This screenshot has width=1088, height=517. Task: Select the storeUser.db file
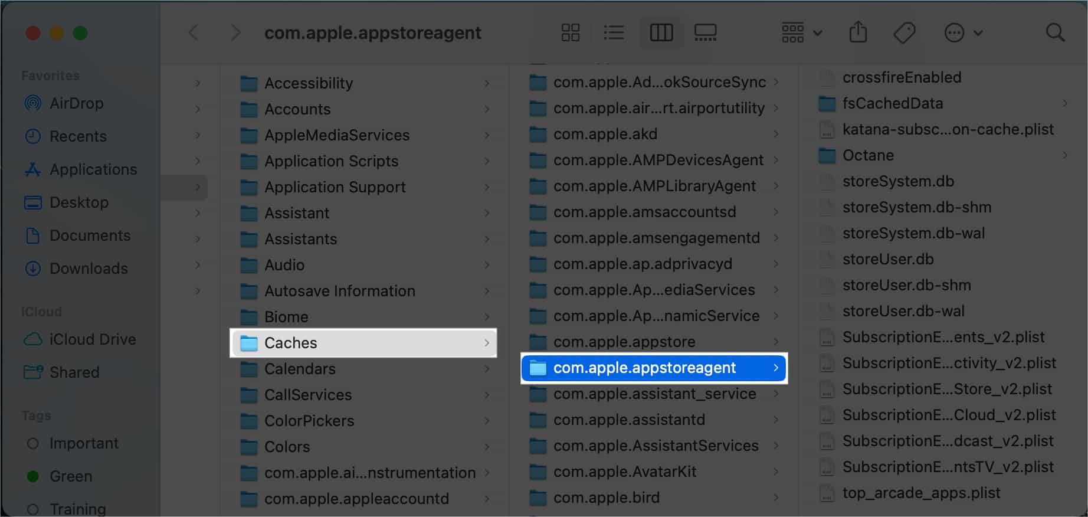pos(943,259)
